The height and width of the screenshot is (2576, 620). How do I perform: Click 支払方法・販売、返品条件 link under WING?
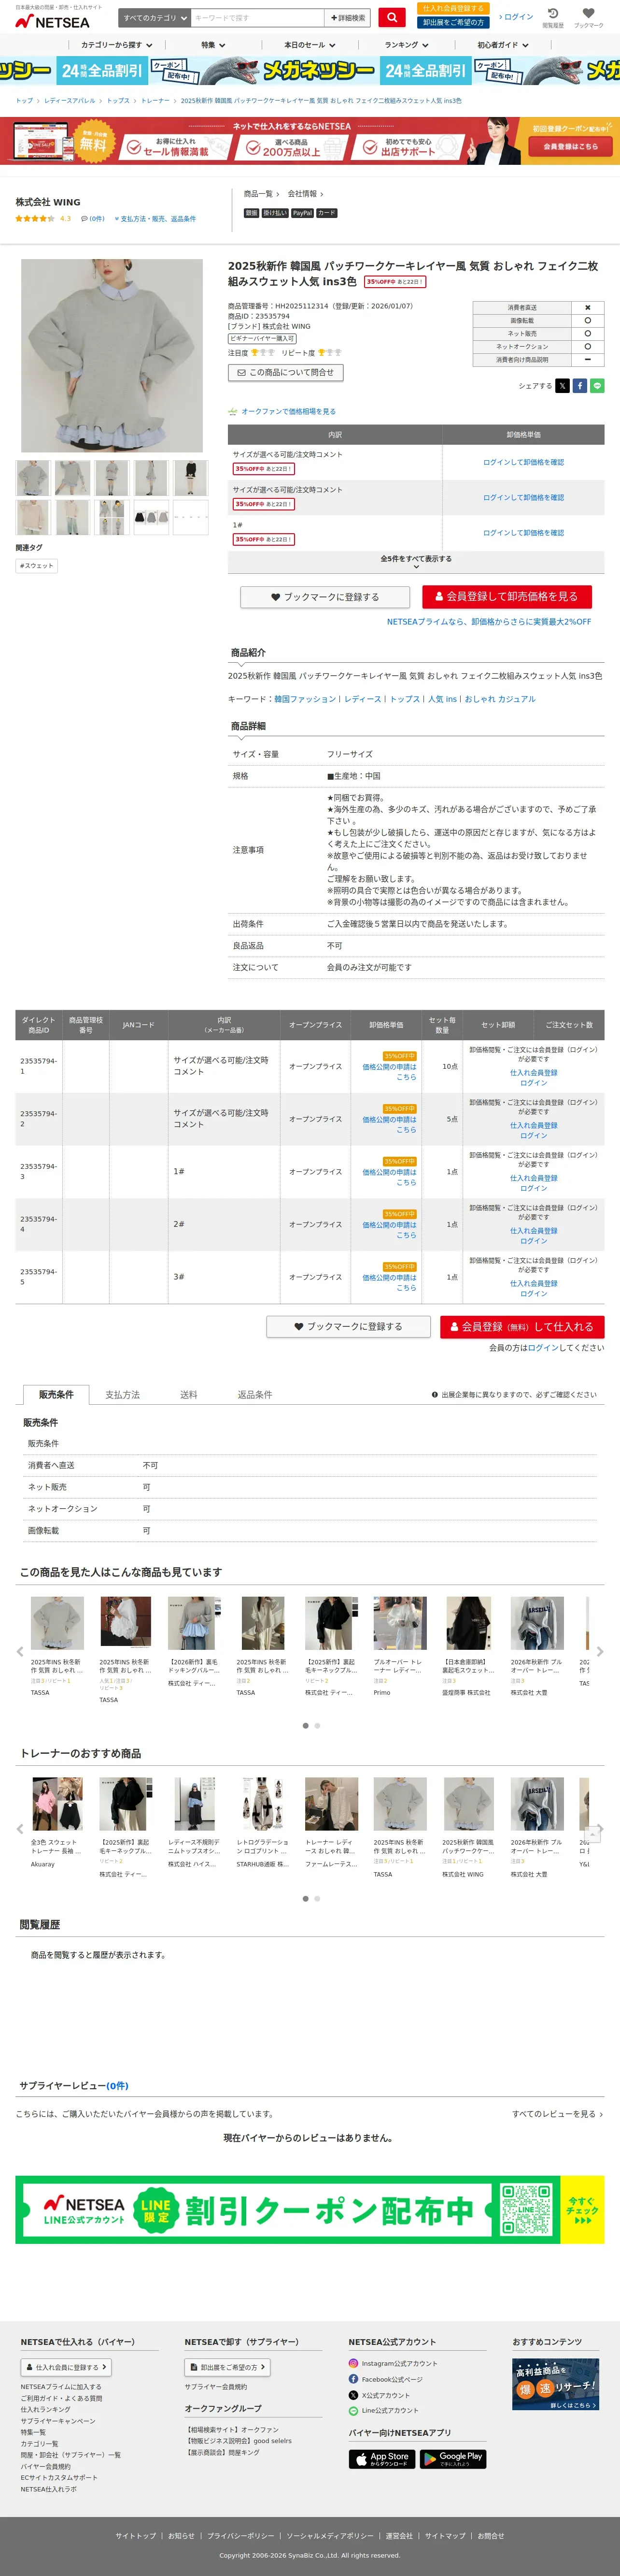pyautogui.click(x=156, y=218)
